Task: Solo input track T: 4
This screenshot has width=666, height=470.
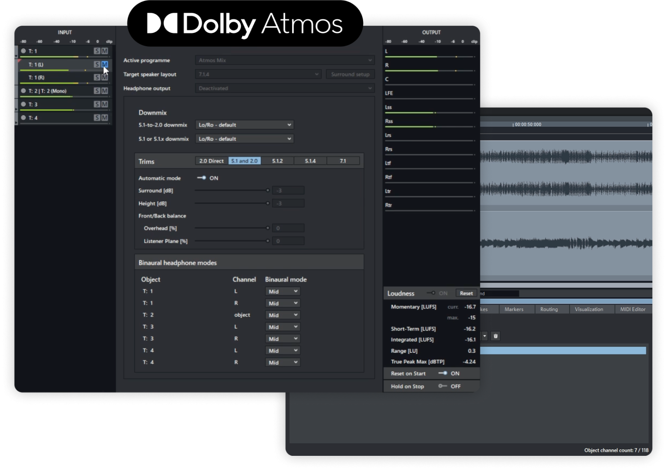Action: [x=97, y=117]
